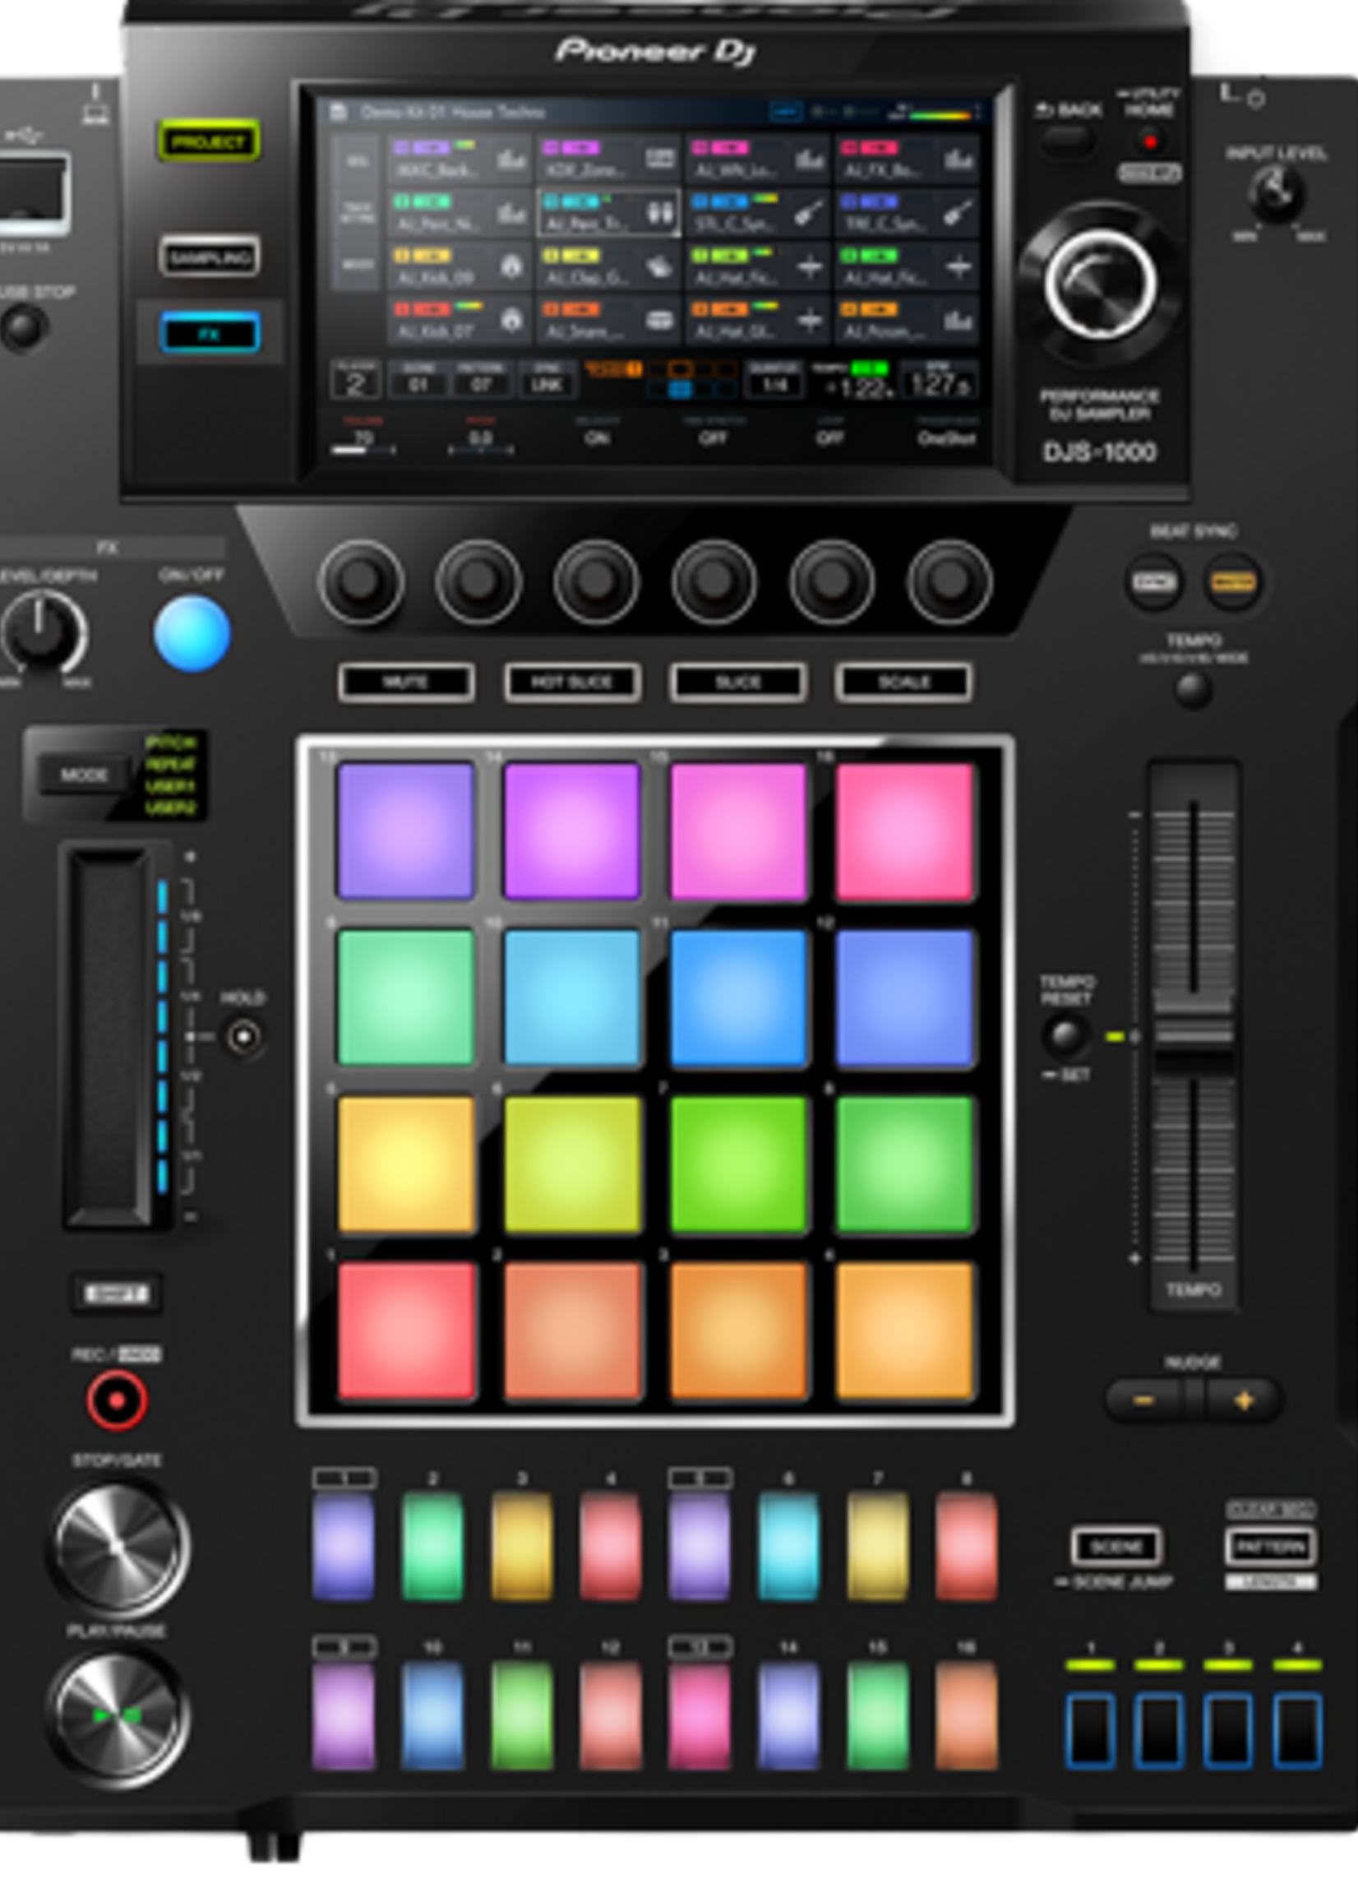This screenshot has width=1358, height=1902.
Task: Hit the bright green performance pad 7
Action: pos(738,1164)
